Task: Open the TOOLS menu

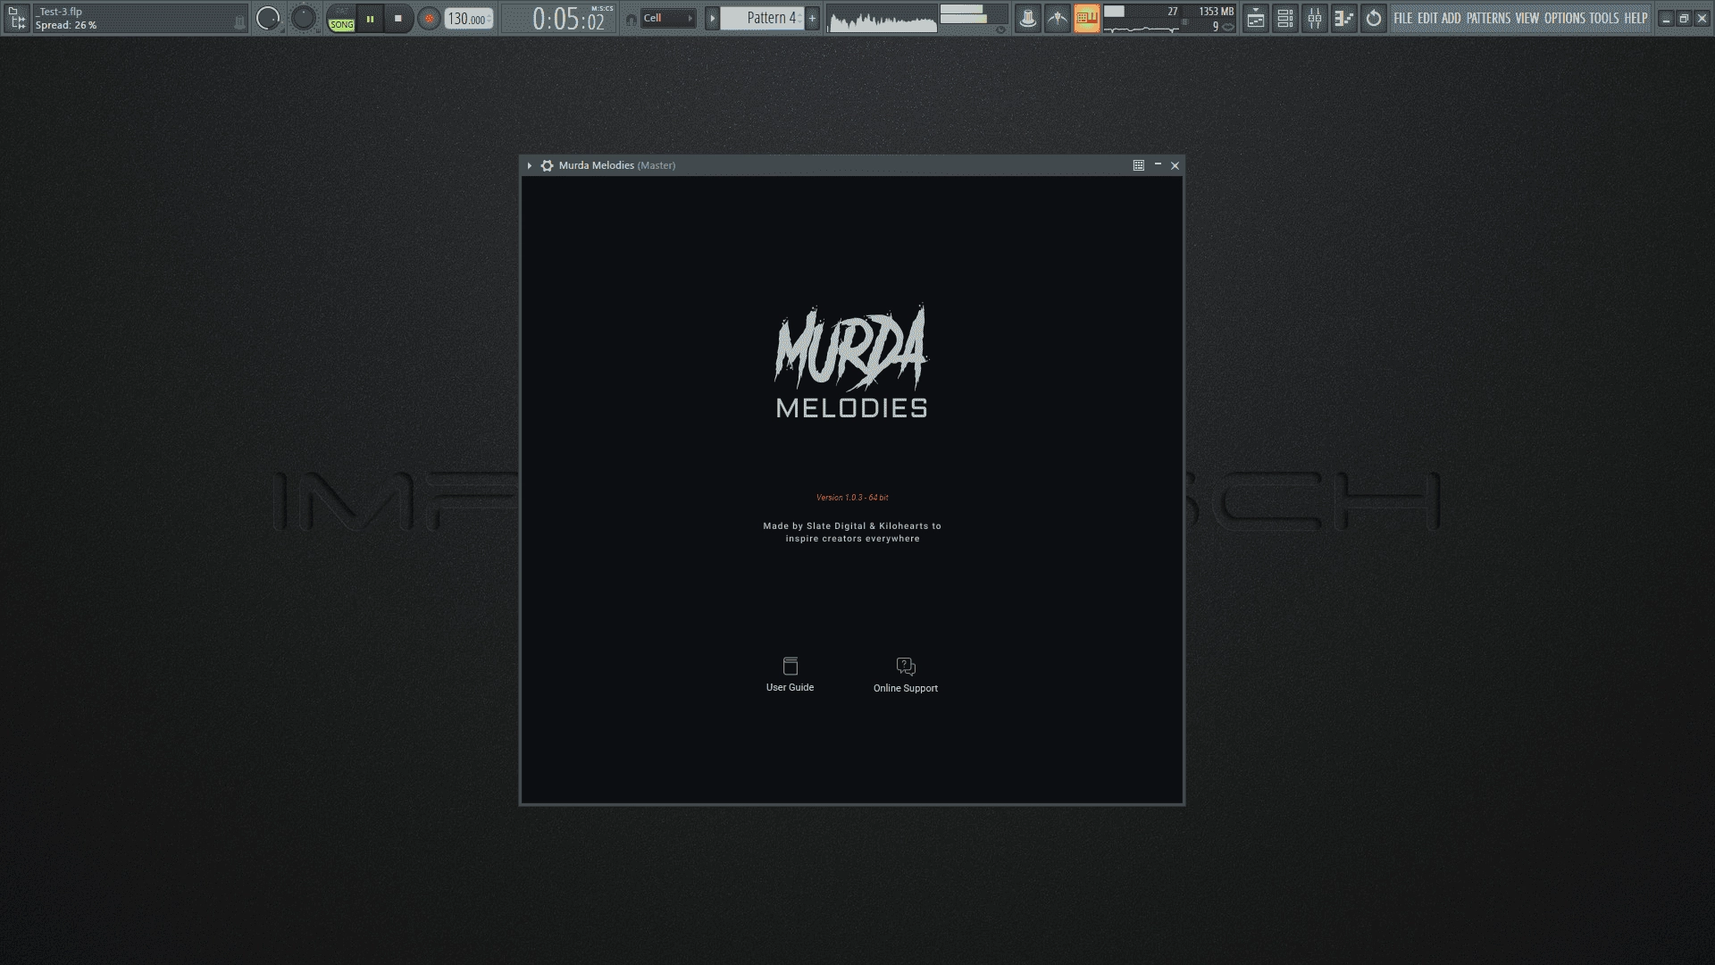Action: [1604, 18]
